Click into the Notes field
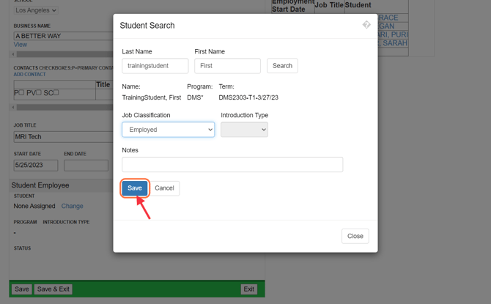This screenshot has width=491, height=304. tap(232, 164)
